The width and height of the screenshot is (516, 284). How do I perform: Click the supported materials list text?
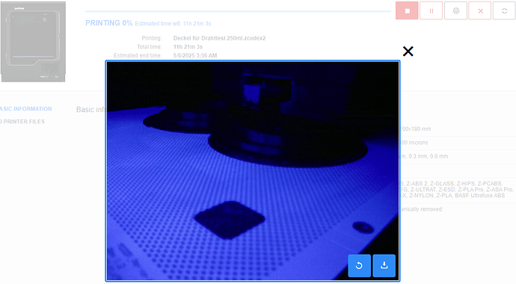456,190
